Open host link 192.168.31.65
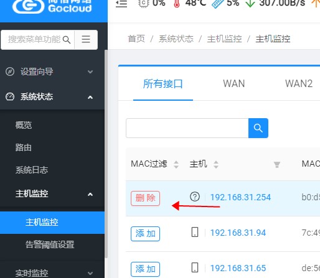The width and height of the screenshot is (320, 278). click(x=238, y=268)
